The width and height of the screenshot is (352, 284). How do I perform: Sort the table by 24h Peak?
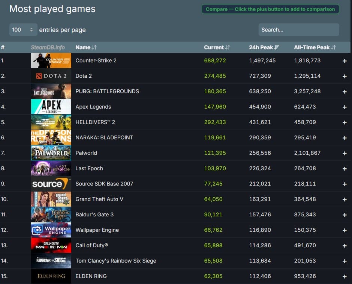pyautogui.click(x=264, y=47)
